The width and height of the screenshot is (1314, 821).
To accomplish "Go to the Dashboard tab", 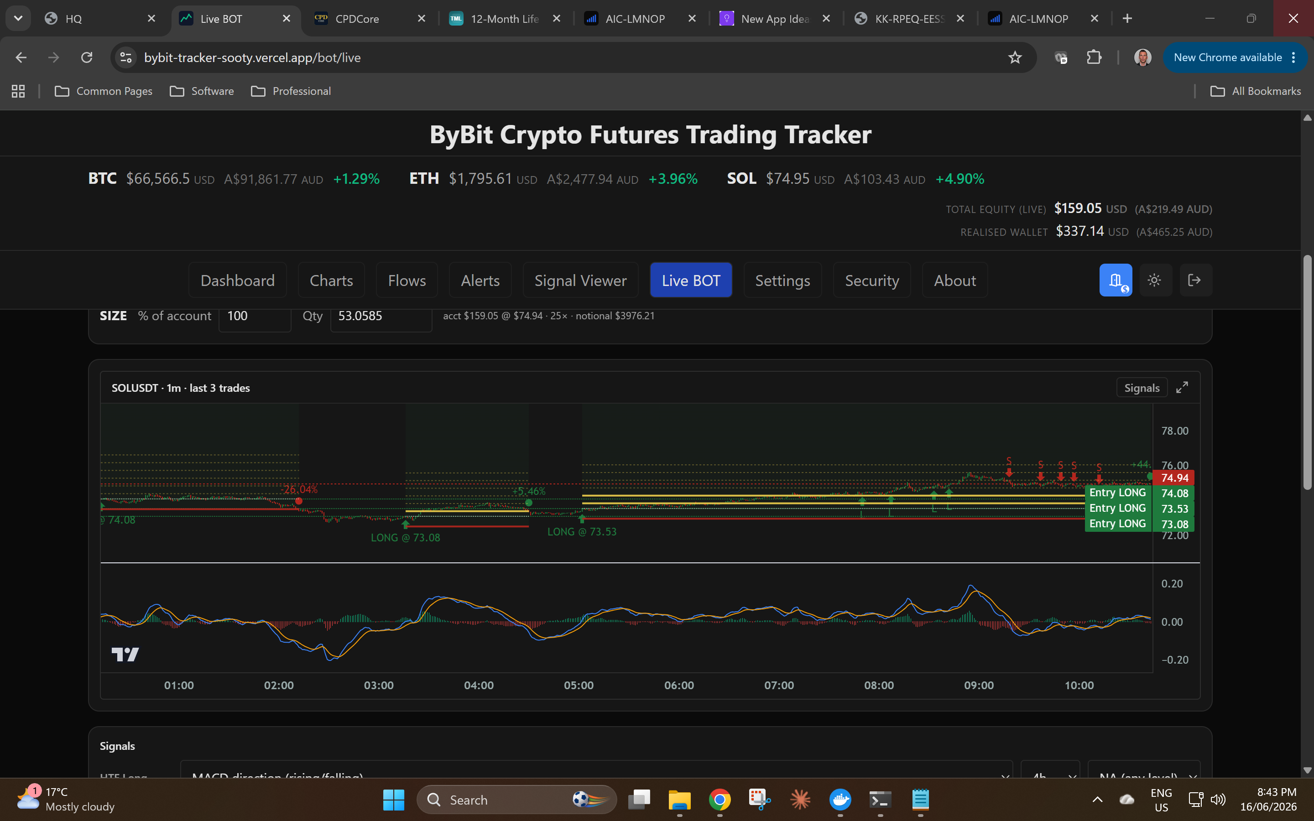I will (237, 280).
